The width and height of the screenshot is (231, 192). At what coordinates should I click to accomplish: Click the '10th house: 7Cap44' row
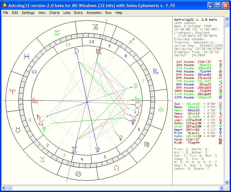[198, 91]
